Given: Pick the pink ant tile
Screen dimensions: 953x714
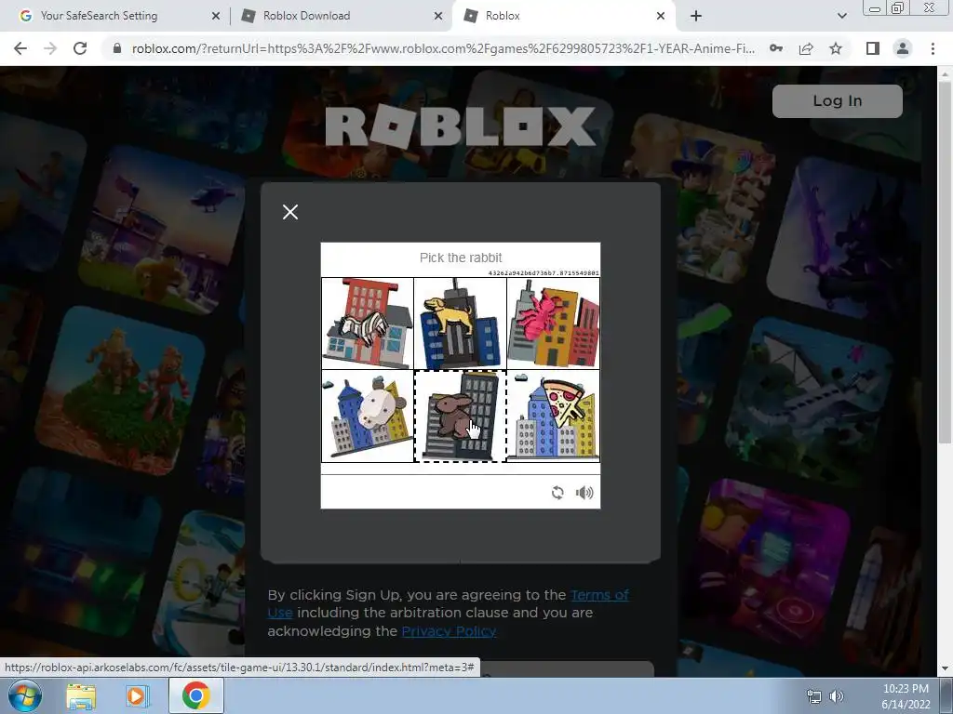Looking at the screenshot, I should tap(553, 324).
